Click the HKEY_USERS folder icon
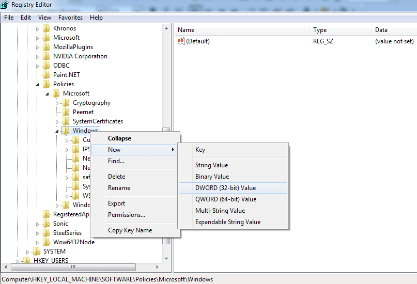This screenshot has height=284, width=417. tap(27, 261)
